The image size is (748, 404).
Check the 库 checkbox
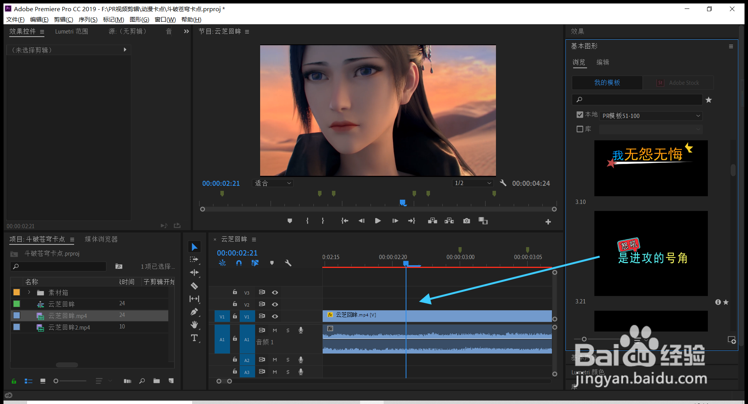click(x=580, y=129)
